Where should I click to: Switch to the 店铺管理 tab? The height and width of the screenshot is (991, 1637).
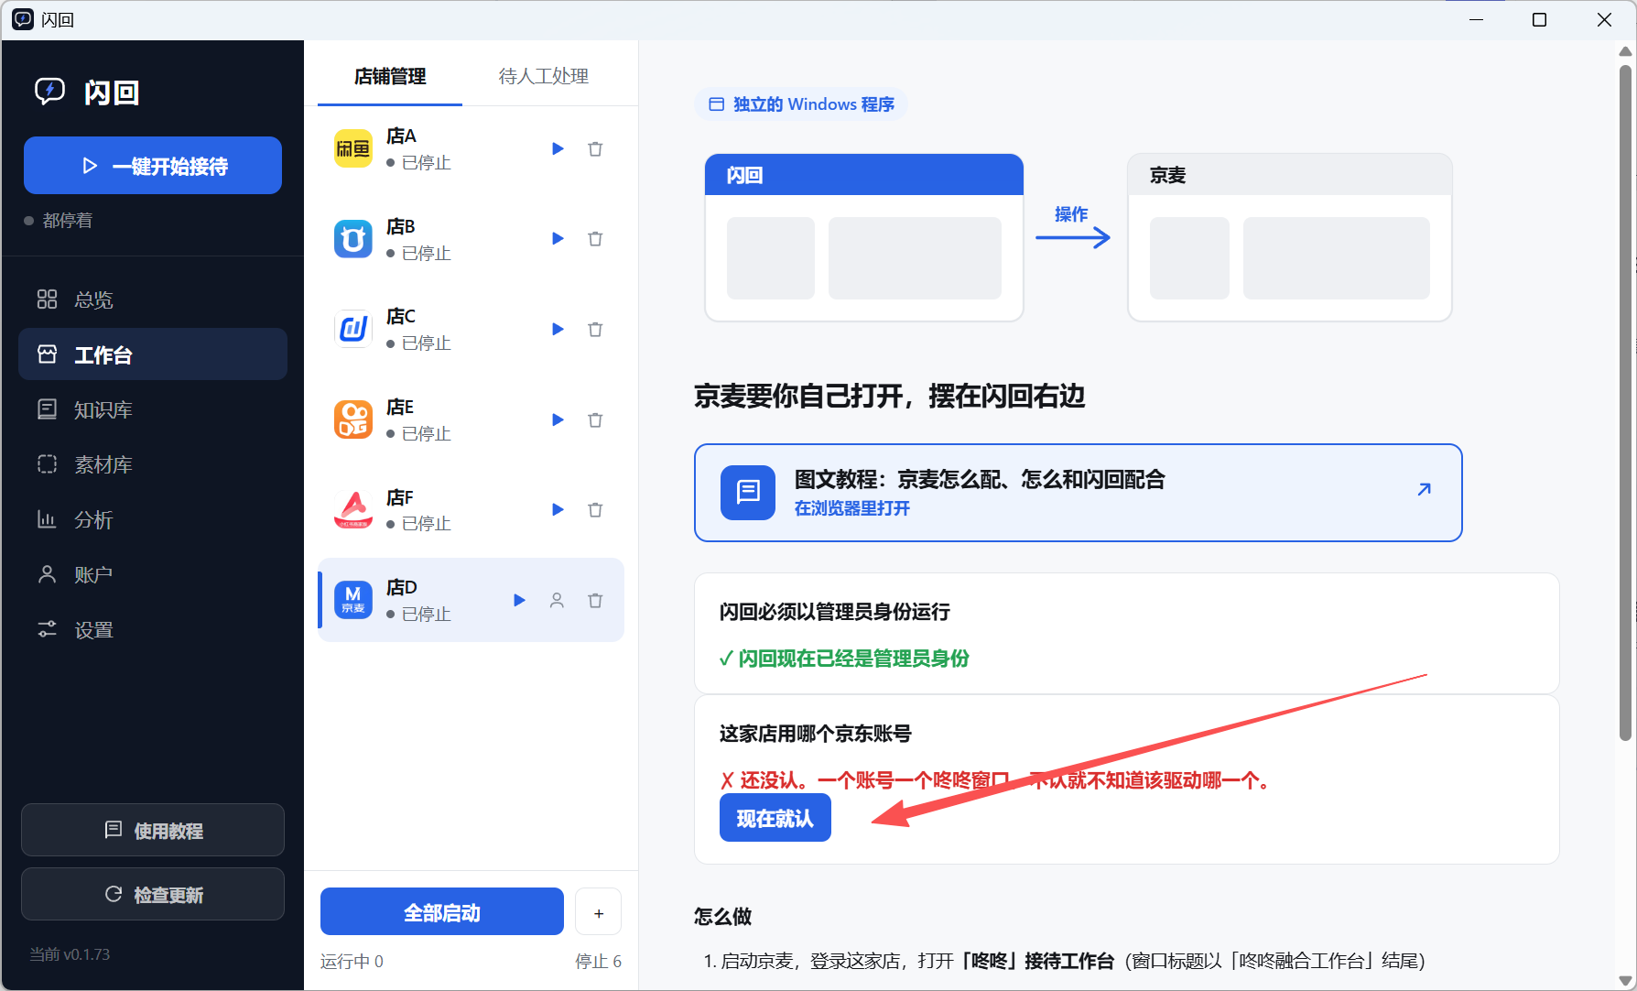tap(390, 76)
